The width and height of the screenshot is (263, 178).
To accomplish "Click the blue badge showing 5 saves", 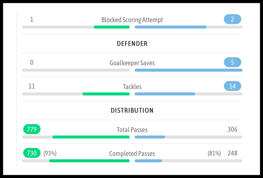I will click(232, 63).
